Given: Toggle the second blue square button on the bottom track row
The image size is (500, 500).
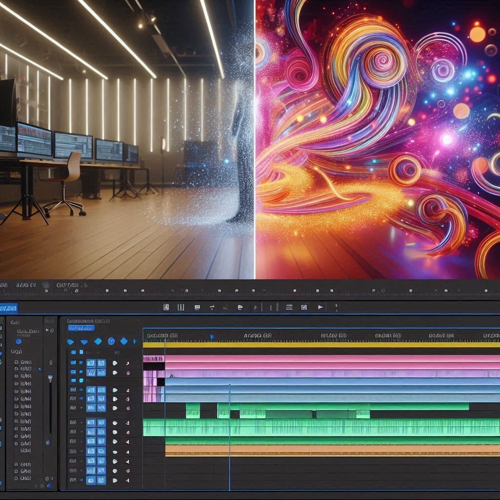Looking at the screenshot, I should pos(101,480).
